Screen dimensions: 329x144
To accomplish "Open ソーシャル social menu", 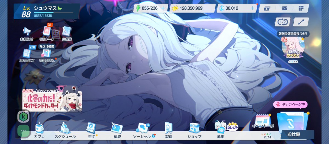I will [143, 131].
